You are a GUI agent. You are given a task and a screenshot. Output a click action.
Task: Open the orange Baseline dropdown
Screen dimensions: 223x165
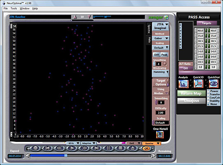151,143
